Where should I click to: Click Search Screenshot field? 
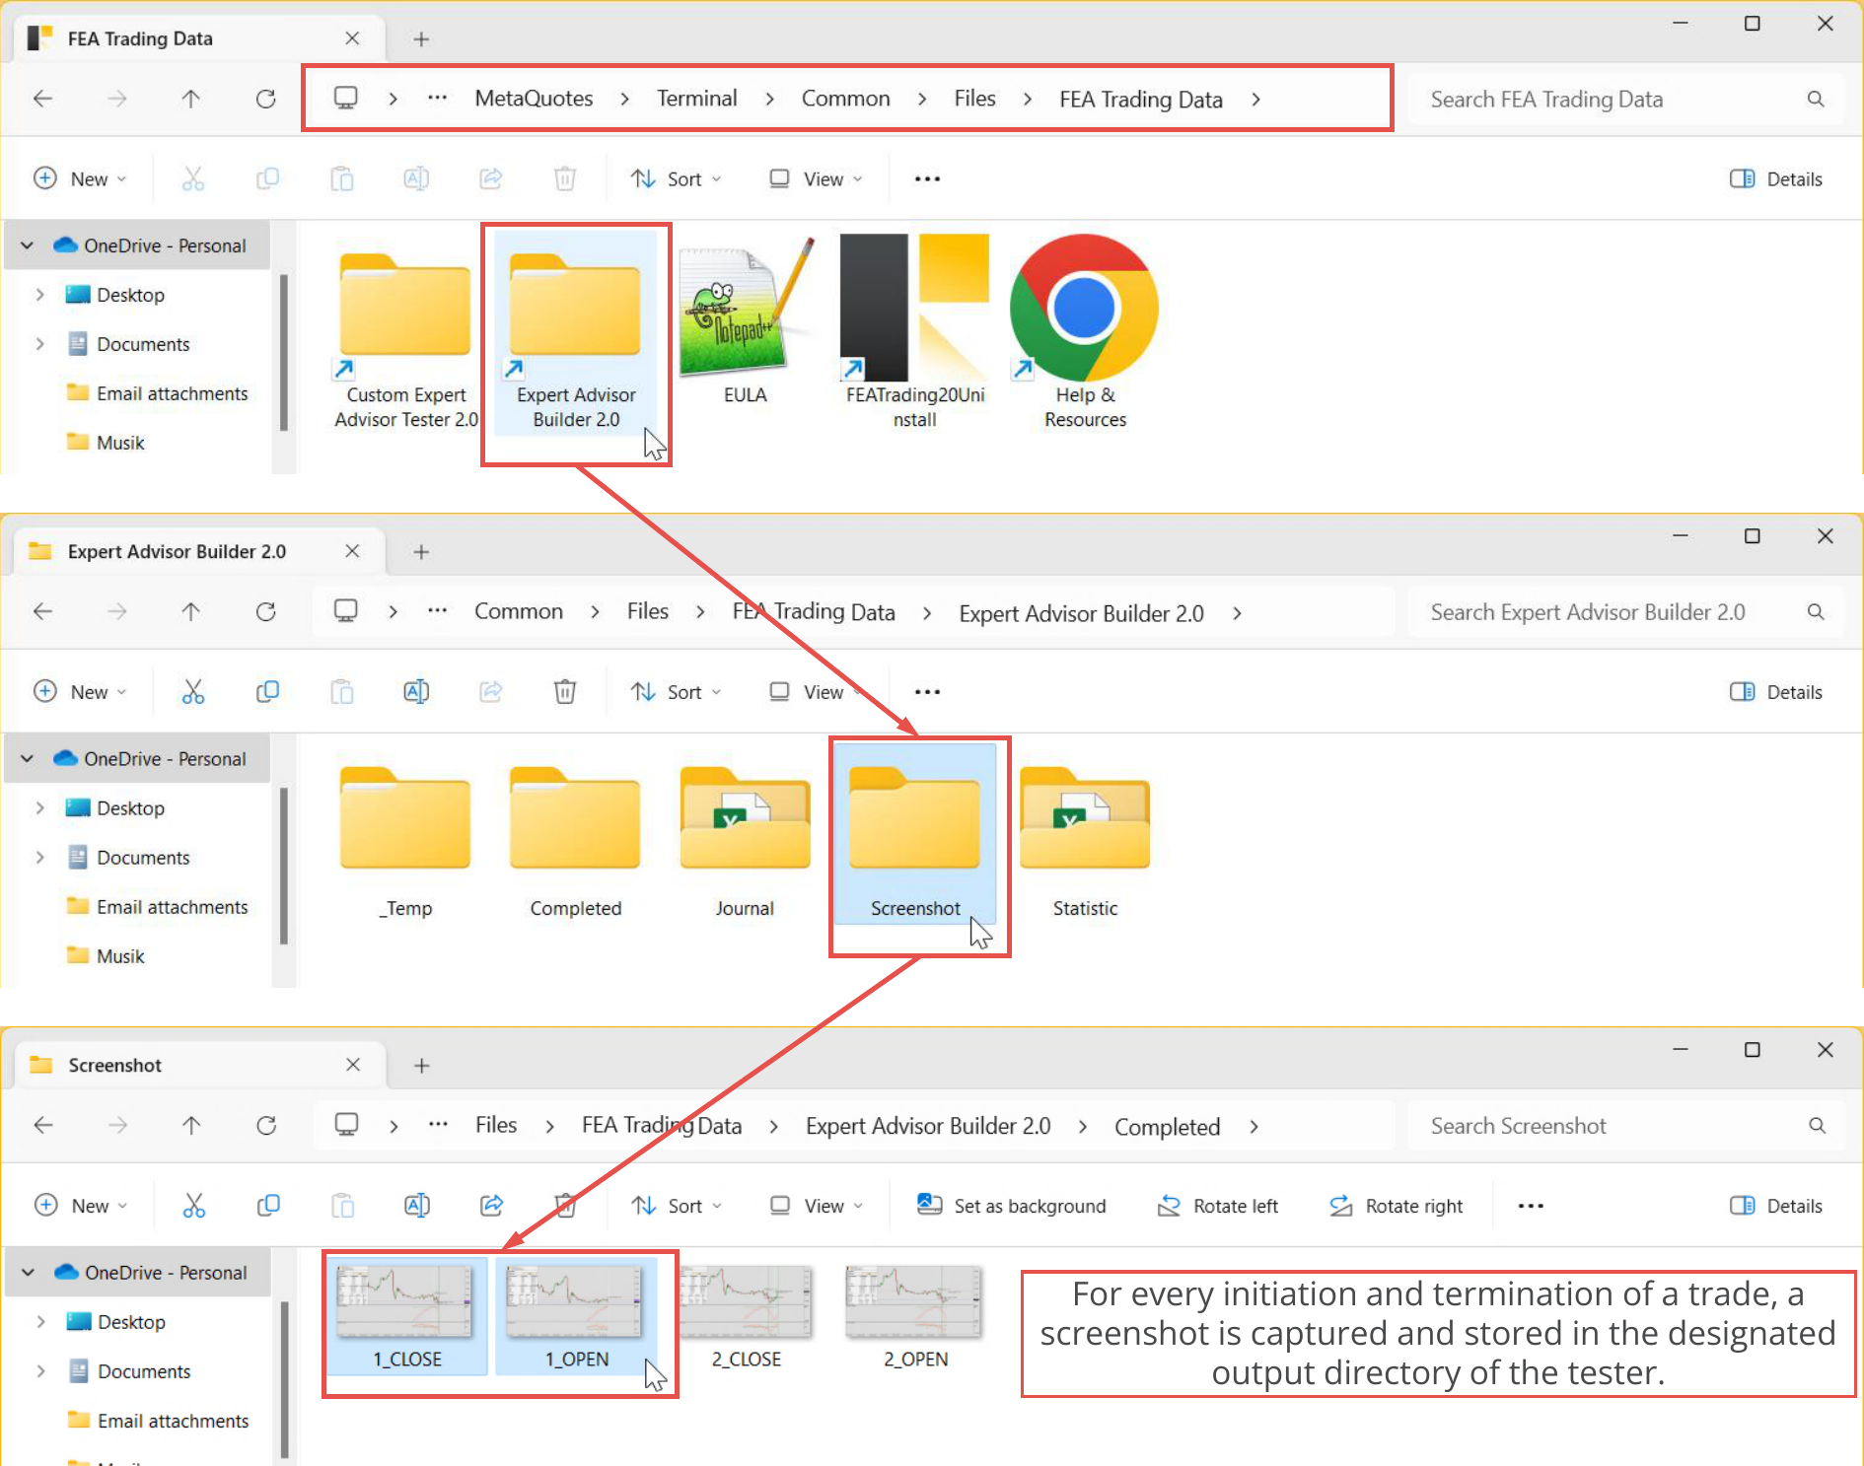click(1625, 1126)
